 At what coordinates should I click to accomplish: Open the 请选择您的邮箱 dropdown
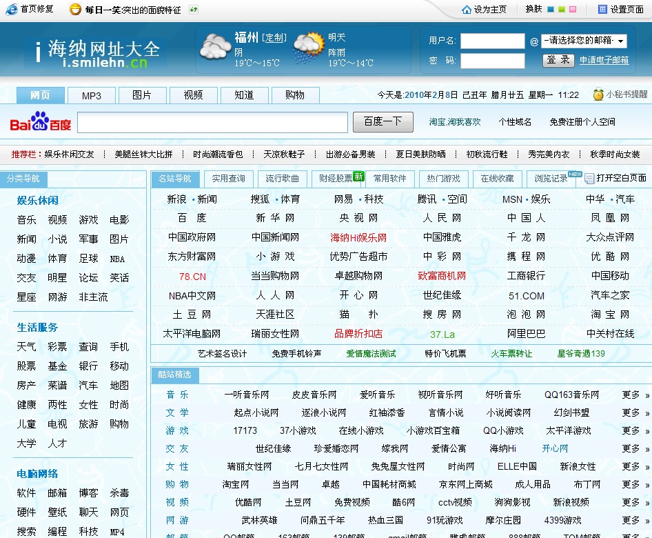click(584, 41)
